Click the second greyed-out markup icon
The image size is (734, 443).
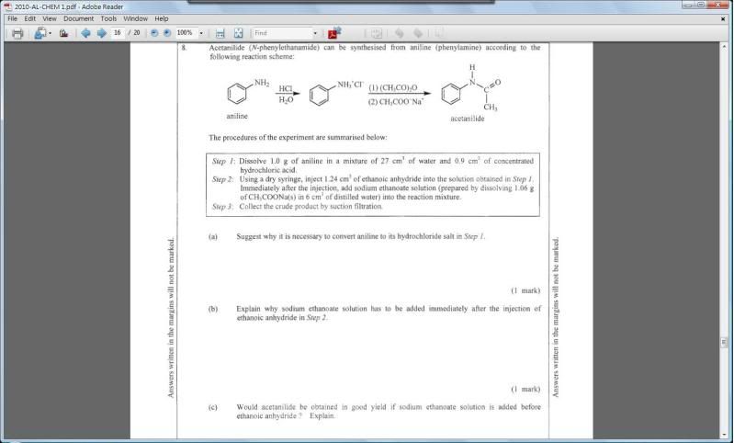pyautogui.click(x=418, y=33)
